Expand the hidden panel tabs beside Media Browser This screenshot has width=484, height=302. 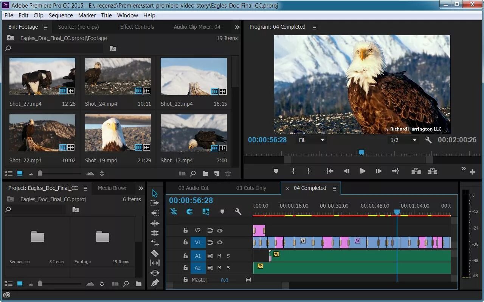click(x=141, y=188)
